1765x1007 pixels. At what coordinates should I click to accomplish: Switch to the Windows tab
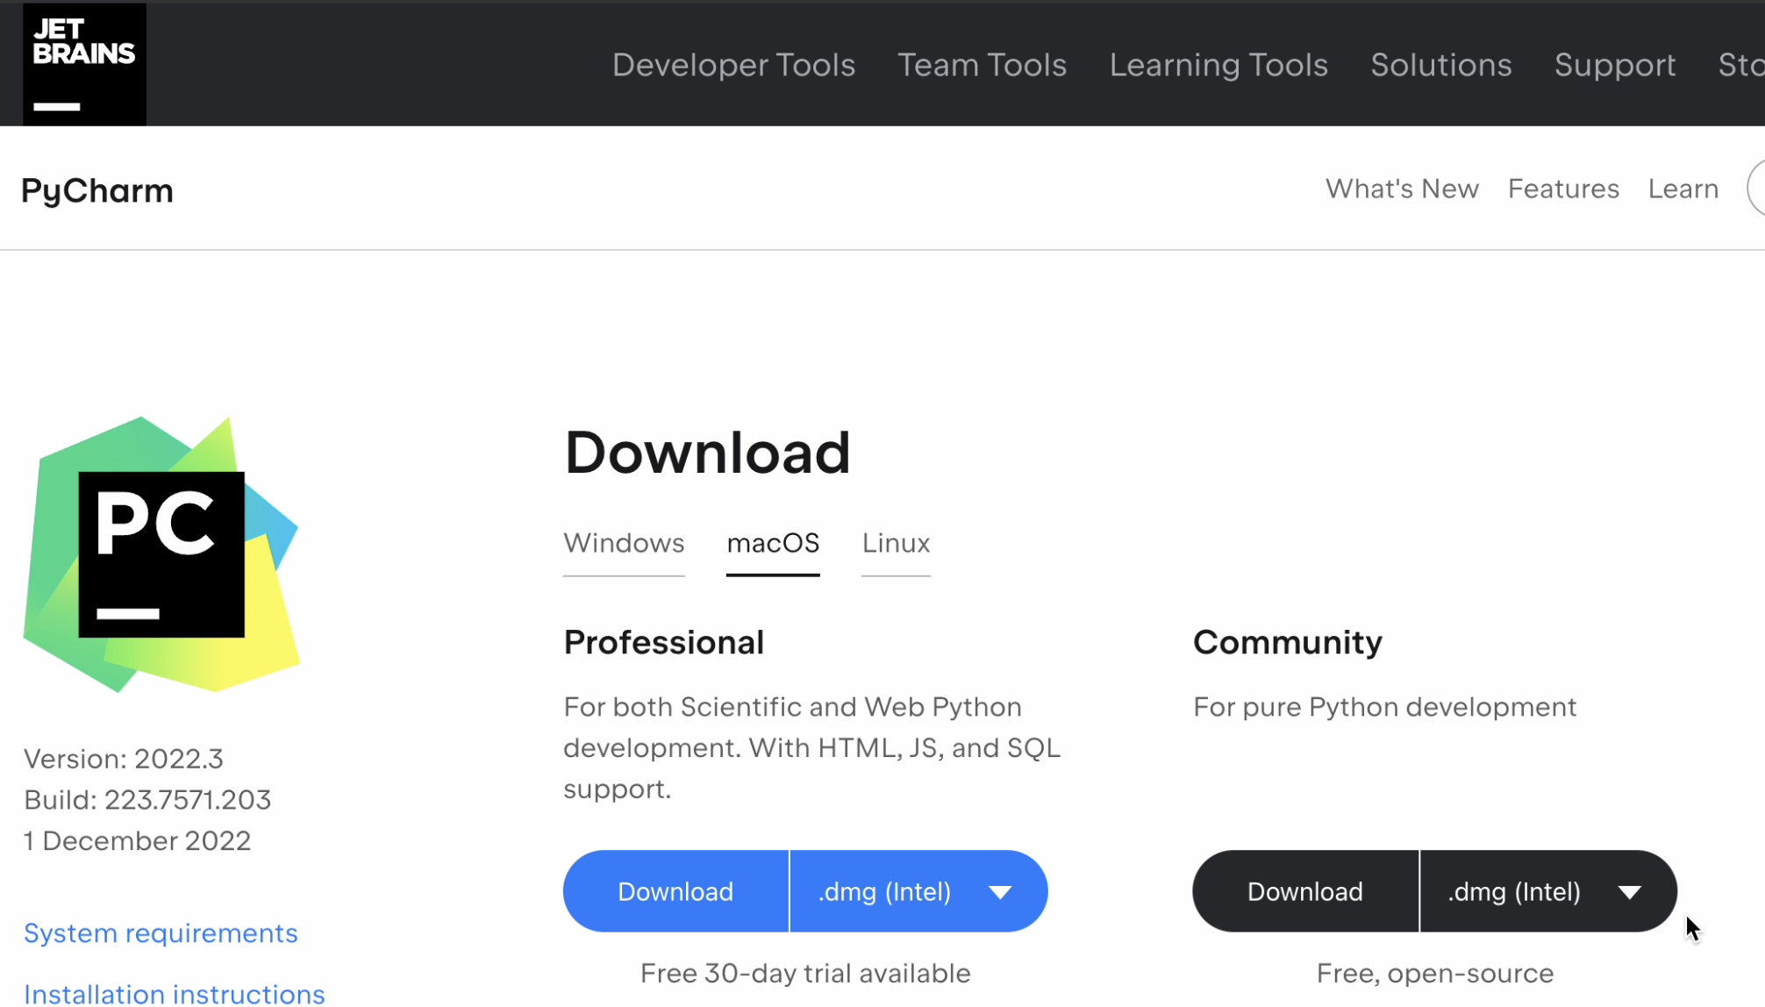(x=624, y=543)
